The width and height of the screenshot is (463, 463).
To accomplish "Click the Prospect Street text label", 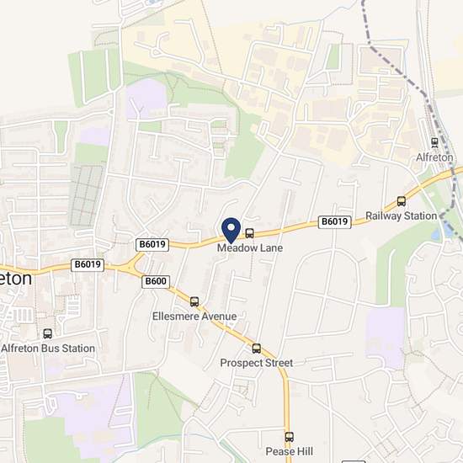I will 257,363.
